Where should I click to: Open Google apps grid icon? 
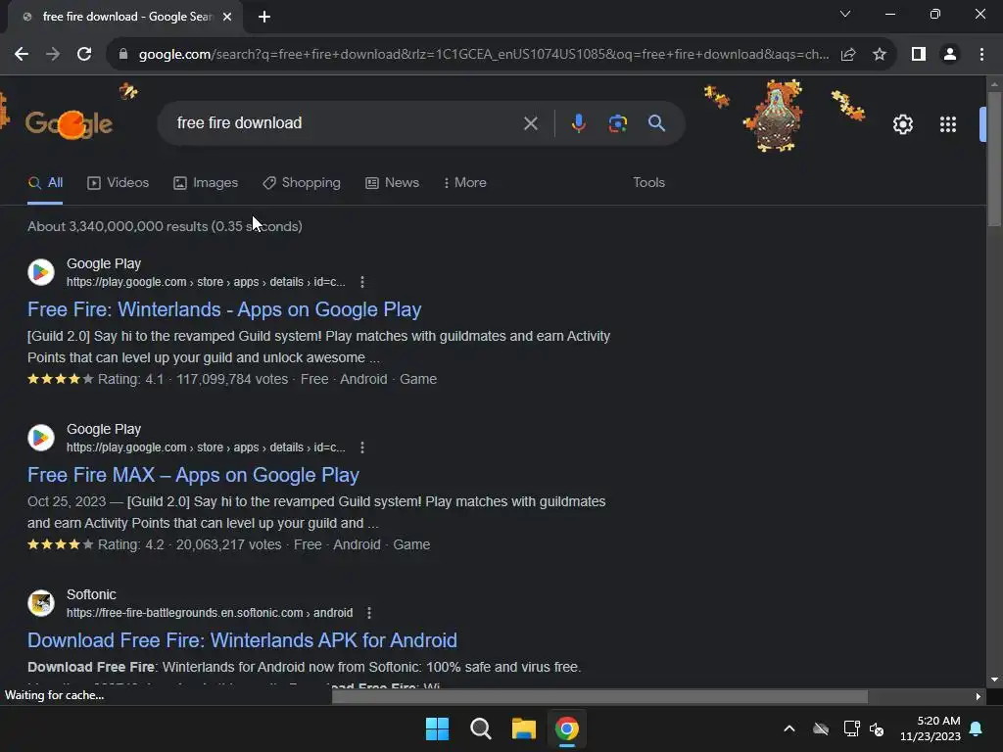948,124
